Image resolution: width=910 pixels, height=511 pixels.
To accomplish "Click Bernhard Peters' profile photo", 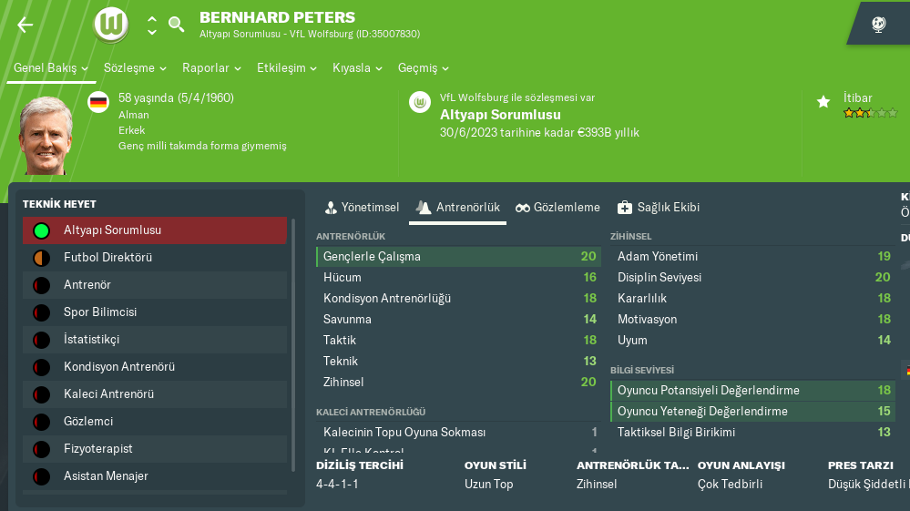I will click(46, 135).
